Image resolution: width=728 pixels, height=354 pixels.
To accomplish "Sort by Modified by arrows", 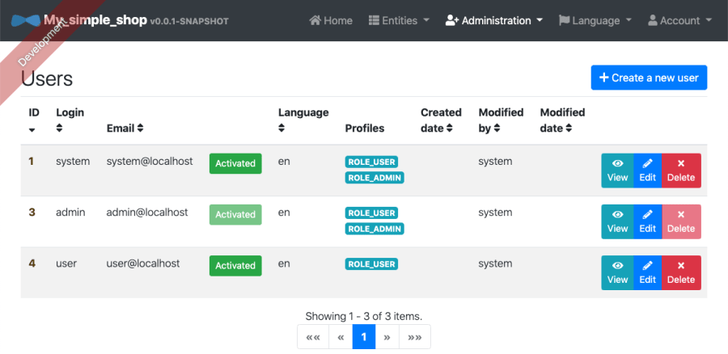I will tap(497, 128).
